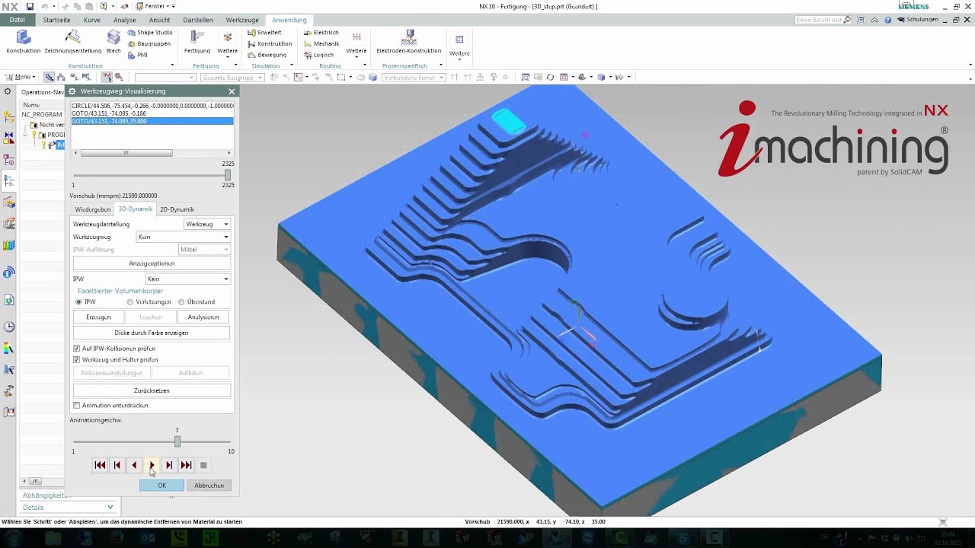The image size is (975, 548).
Task: Switch to the 2D-Dynamik tab
Action: pyautogui.click(x=177, y=209)
